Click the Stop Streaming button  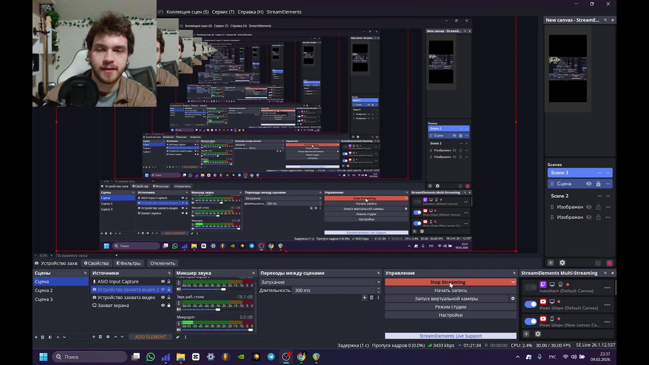447,282
